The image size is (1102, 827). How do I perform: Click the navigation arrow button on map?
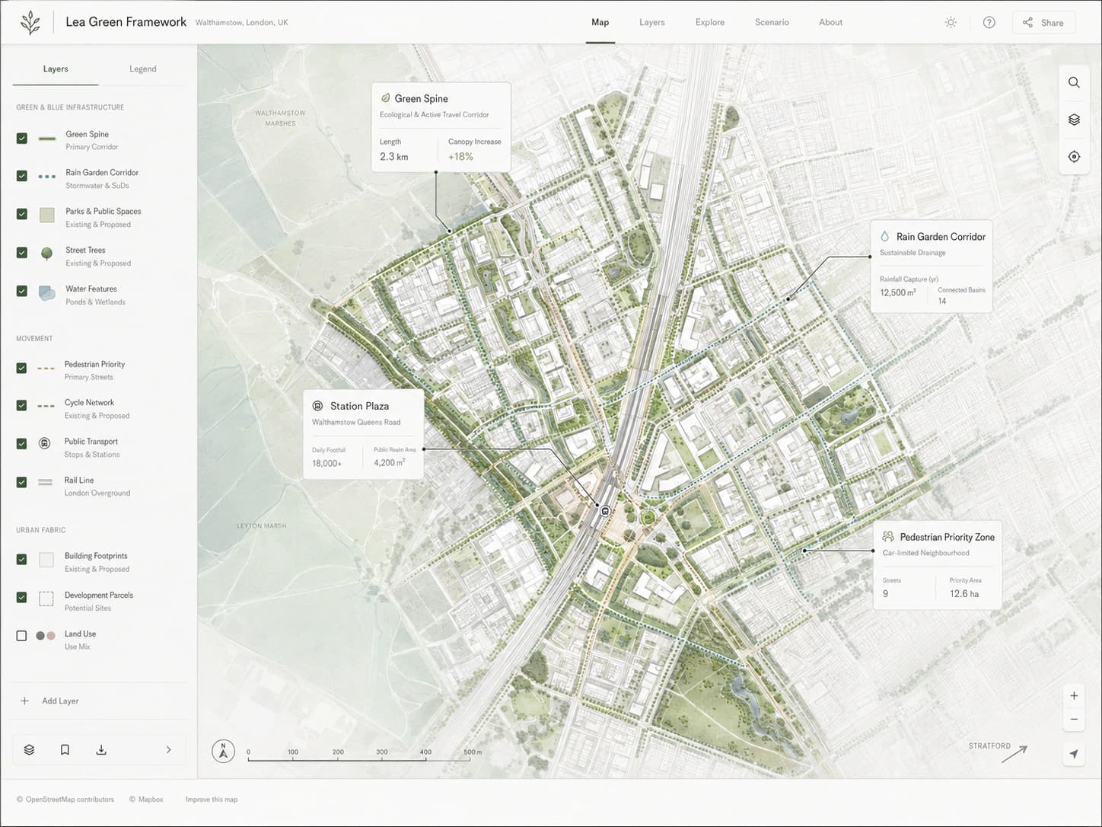click(x=1074, y=754)
